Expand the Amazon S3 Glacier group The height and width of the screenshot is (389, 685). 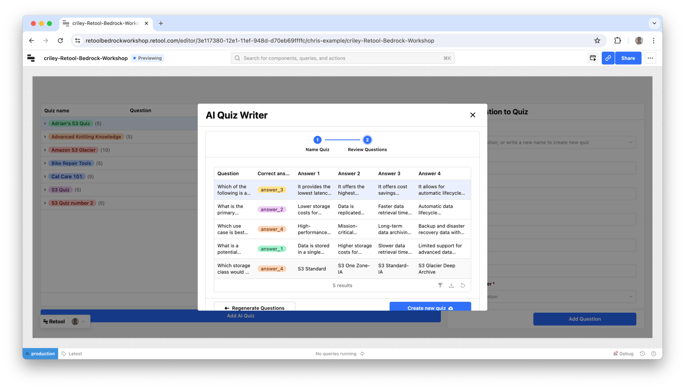pyautogui.click(x=45, y=150)
